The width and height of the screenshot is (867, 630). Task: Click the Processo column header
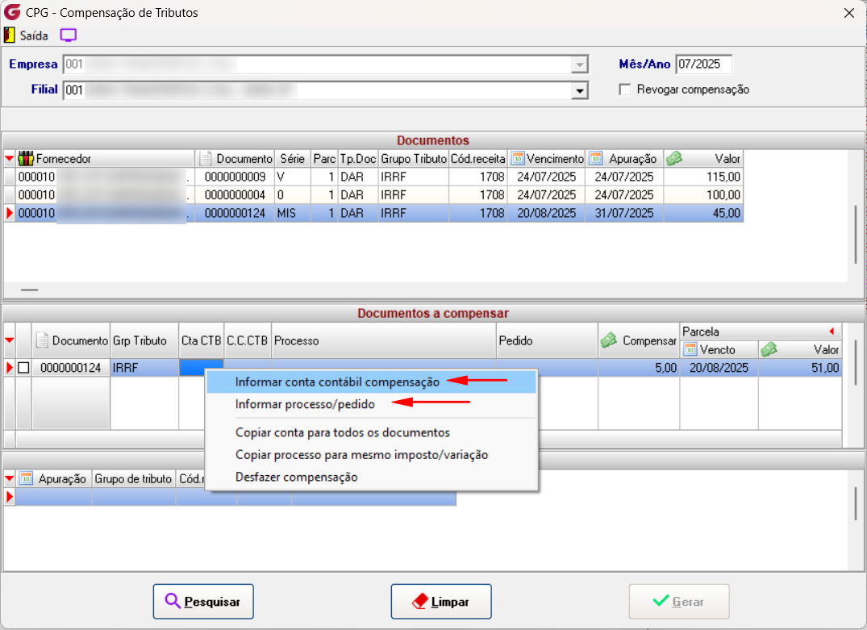click(x=384, y=340)
